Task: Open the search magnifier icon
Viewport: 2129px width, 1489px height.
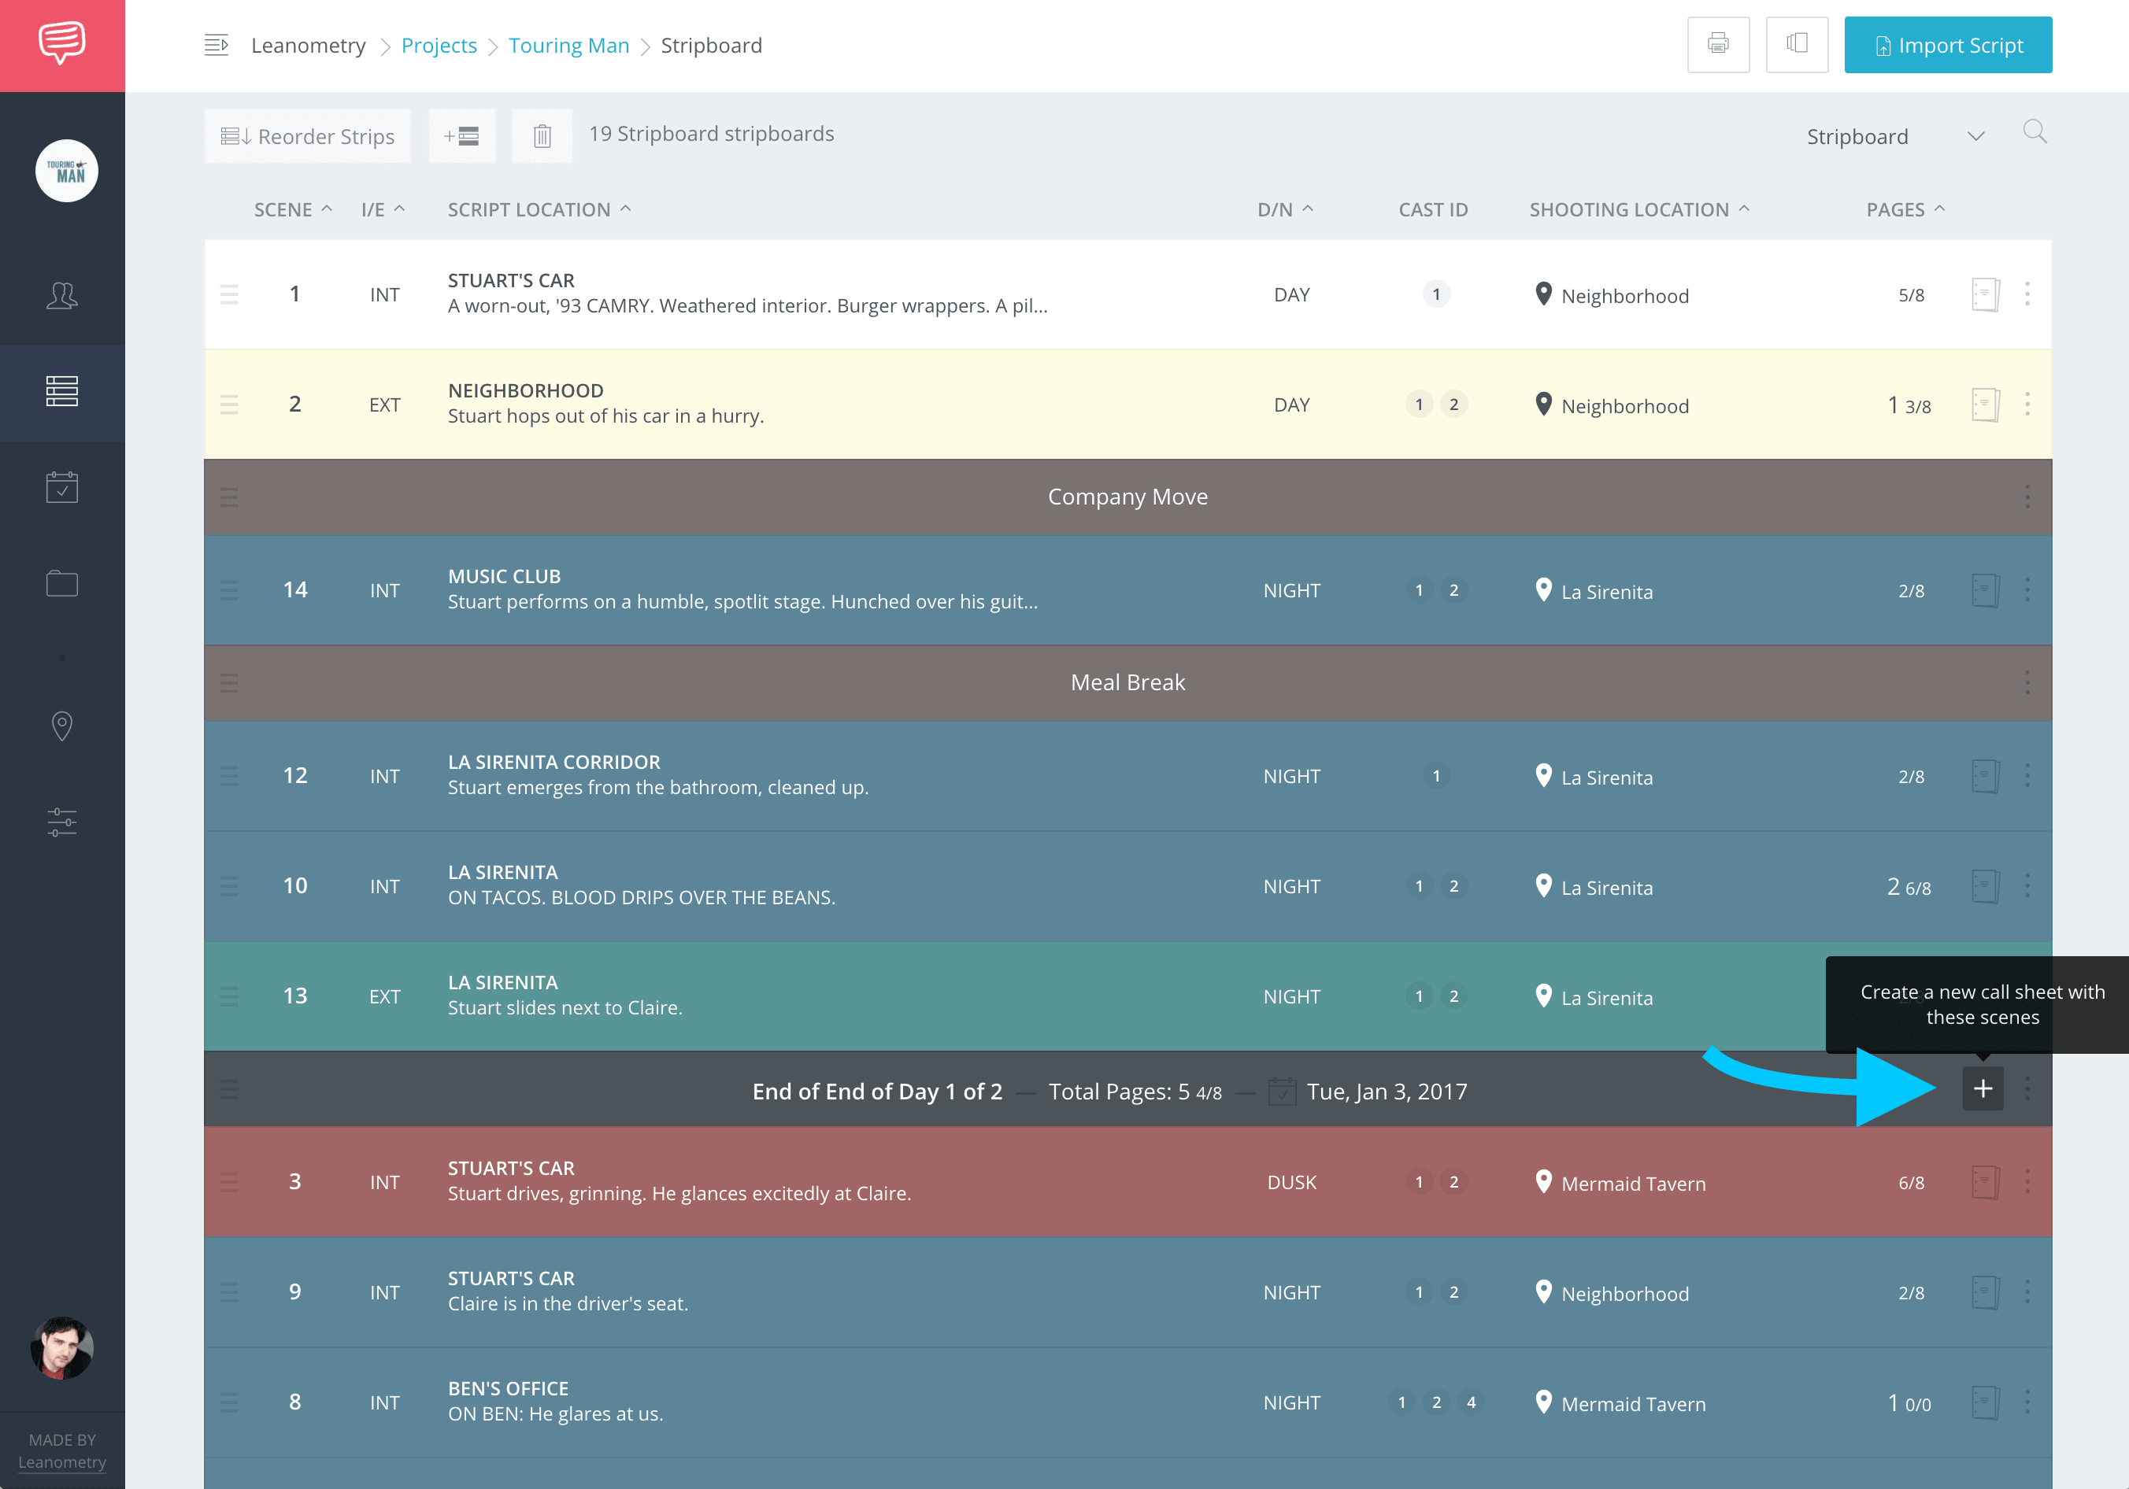Action: tap(2035, 132)
